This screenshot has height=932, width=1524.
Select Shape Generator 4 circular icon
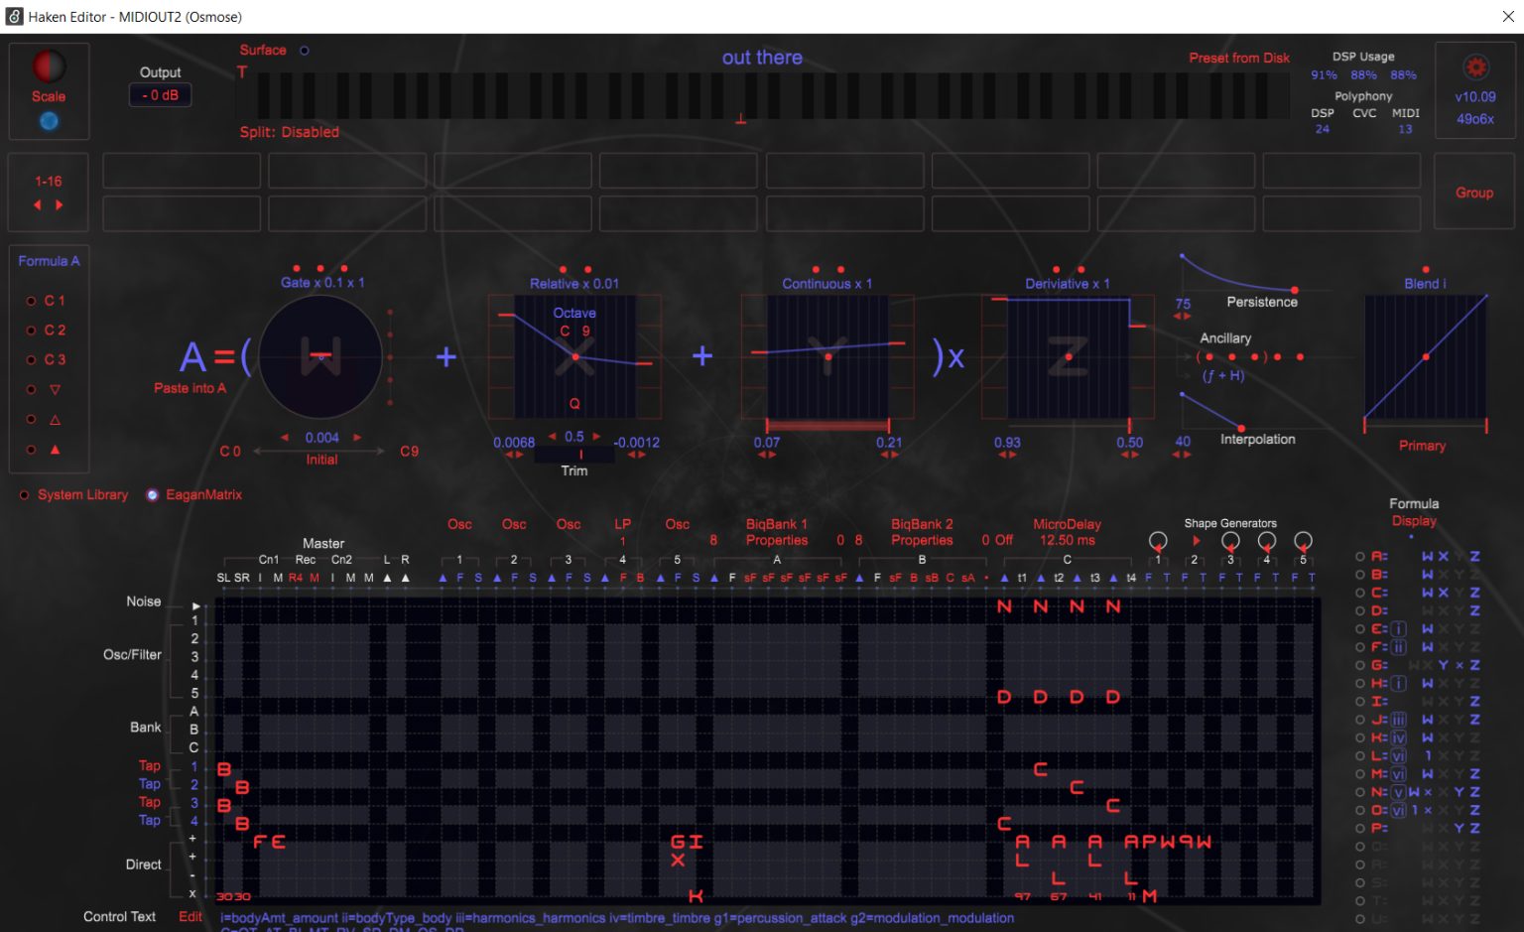pos(1267,541)
